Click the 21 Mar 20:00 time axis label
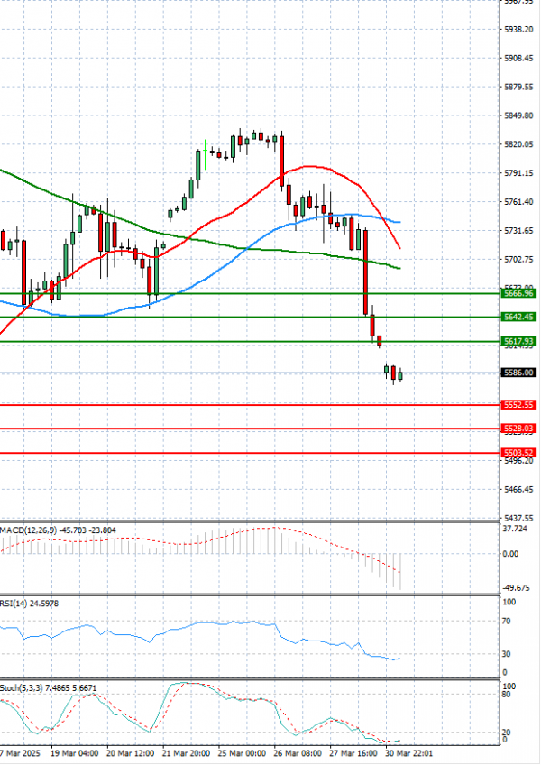The width and height of the screenshot is (541, 765). [186, 753]
